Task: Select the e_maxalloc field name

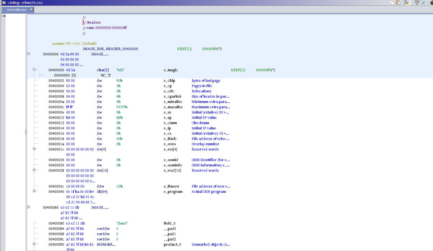Action: 173,107
